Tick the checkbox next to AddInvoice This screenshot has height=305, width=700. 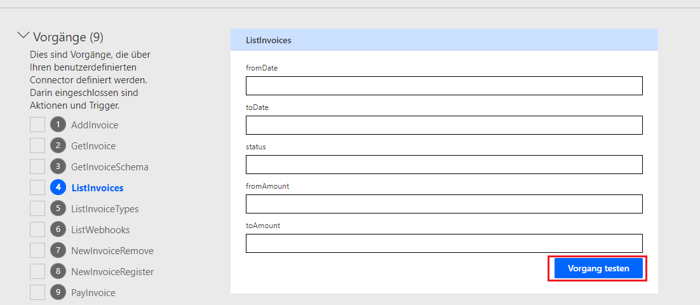pyautogui.click(x=37, y=125)
